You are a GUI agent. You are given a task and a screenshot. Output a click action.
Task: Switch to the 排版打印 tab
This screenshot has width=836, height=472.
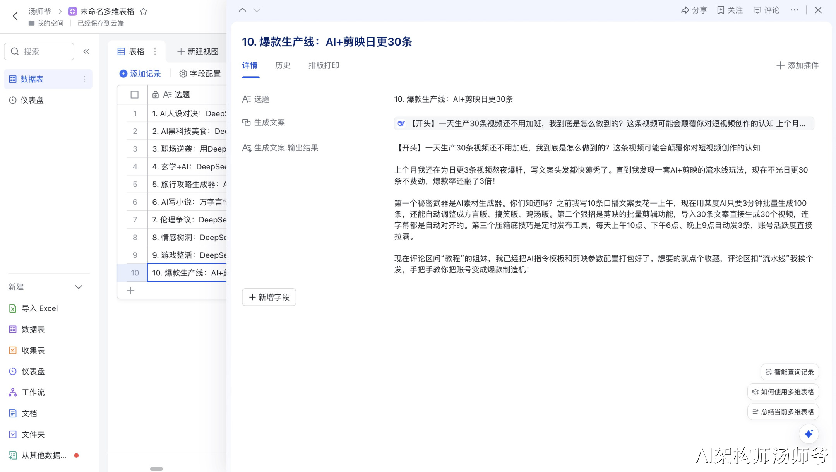pos(324,65)
